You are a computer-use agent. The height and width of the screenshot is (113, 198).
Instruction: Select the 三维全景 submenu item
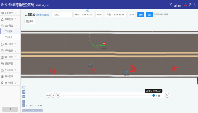[9, 37]
